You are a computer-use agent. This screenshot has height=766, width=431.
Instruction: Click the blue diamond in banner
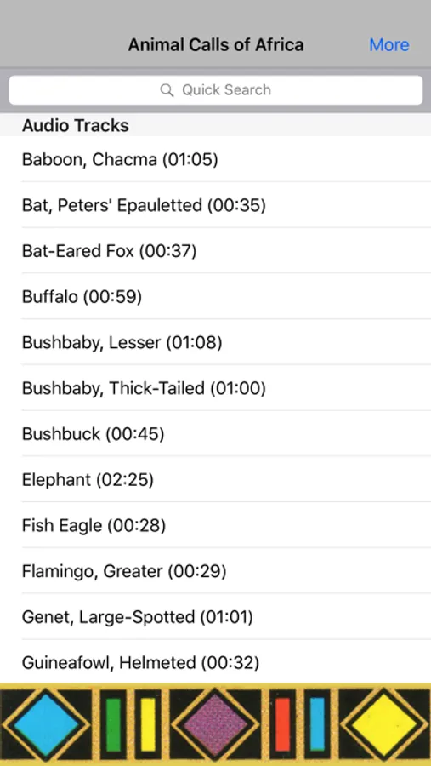(45, 725)
